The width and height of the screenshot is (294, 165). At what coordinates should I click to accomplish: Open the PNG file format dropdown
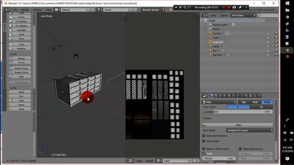click(219, 102)
